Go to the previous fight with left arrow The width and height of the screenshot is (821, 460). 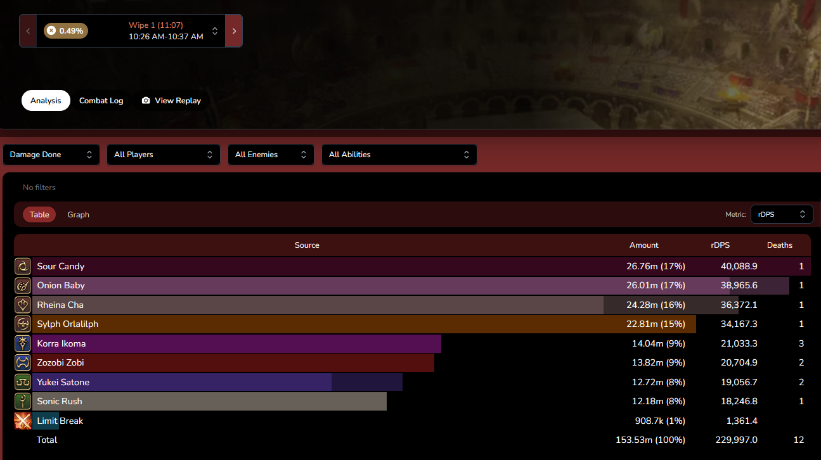[28, 31]
